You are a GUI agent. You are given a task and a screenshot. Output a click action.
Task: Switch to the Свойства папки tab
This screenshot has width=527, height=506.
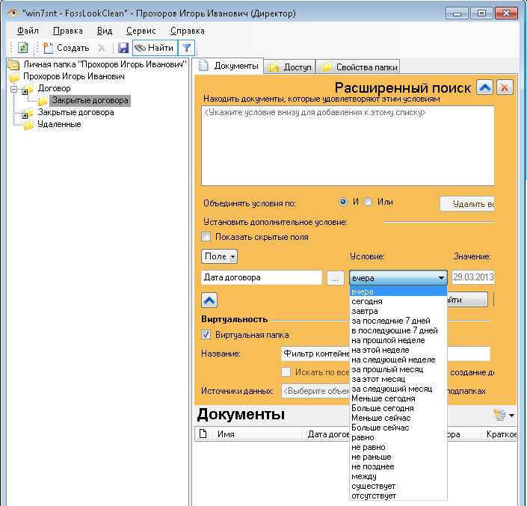[x=358, y=67]
